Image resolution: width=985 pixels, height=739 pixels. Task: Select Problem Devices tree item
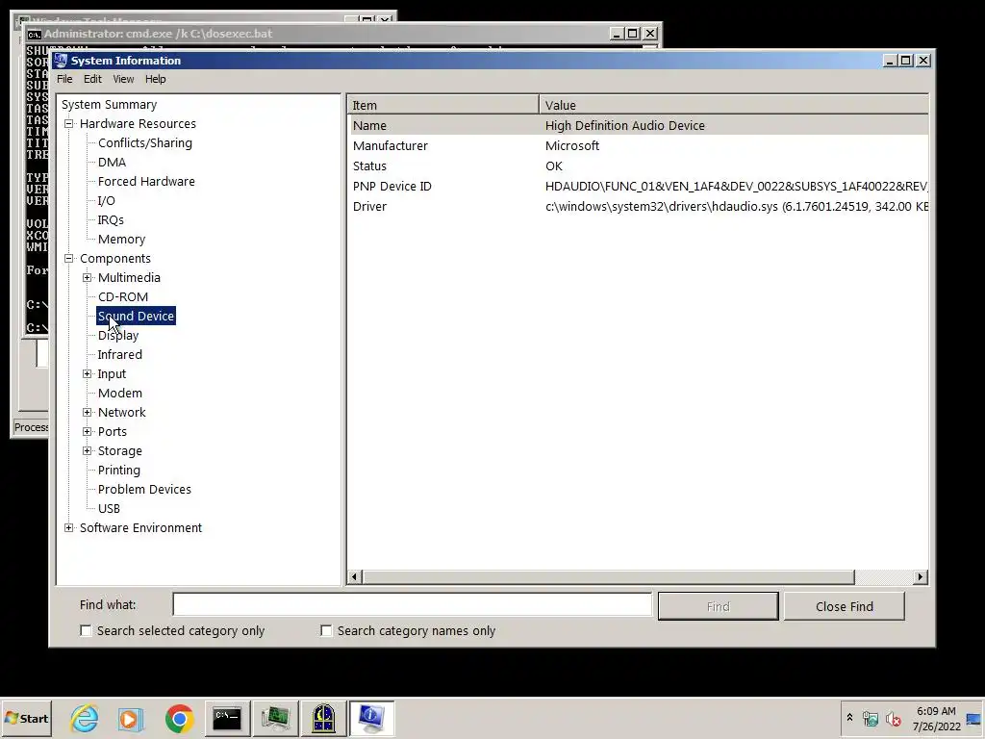144,490
